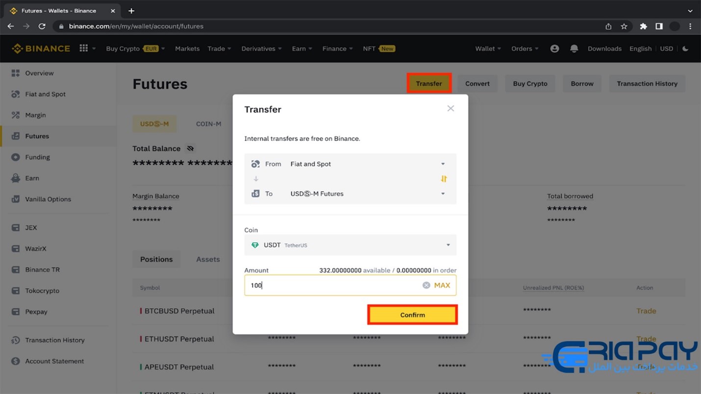Click the Fiat and Spot sidebar icon
The height and width of the screenshot is (394, 701).
(16, 94)
